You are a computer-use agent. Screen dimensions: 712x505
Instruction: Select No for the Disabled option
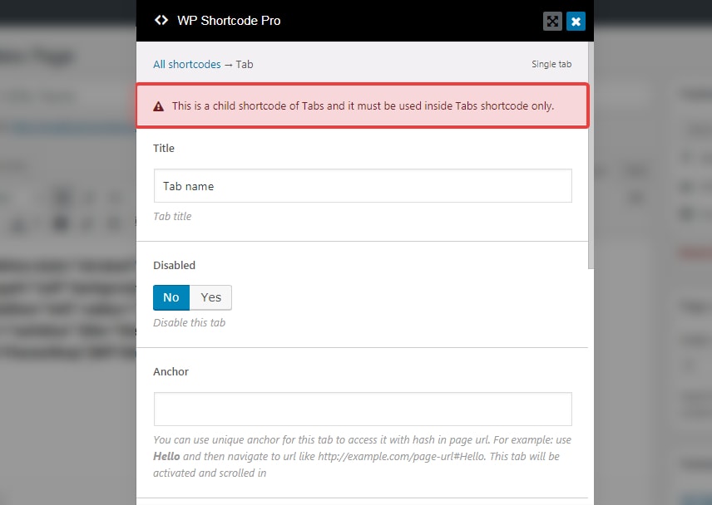(x=171, y=297)
